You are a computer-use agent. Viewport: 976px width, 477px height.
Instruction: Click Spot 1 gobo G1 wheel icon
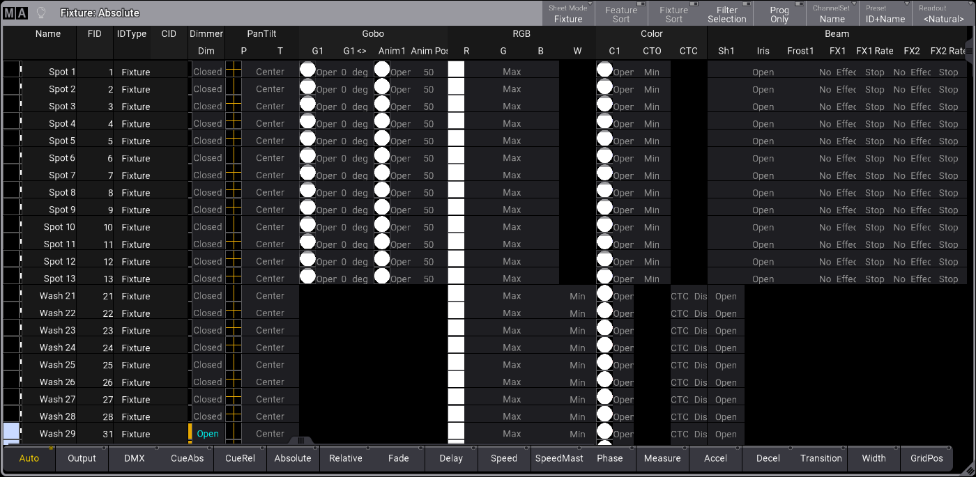(x=307, y=69)
